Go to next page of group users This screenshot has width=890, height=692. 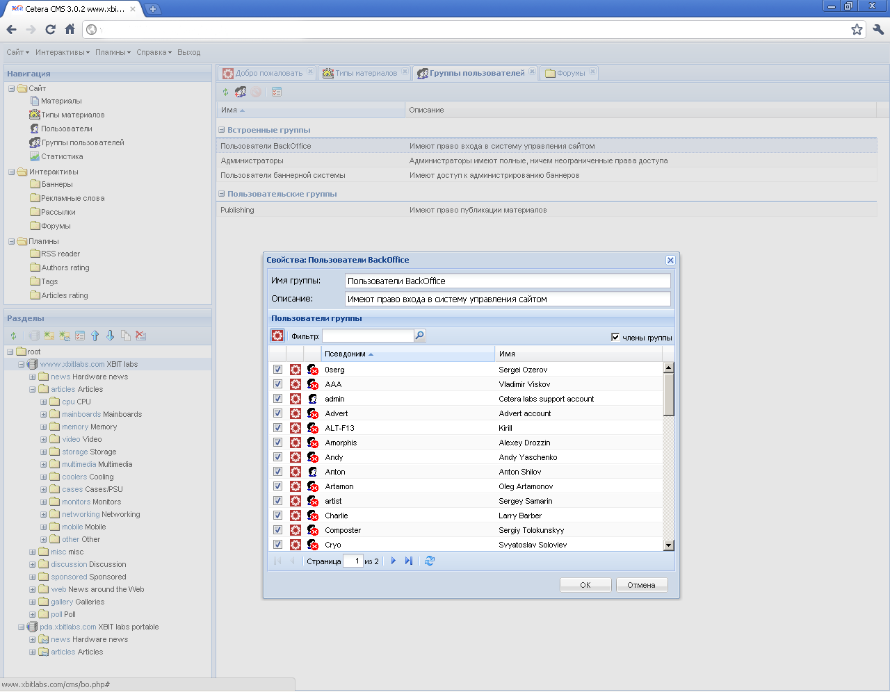coord(394,561)
